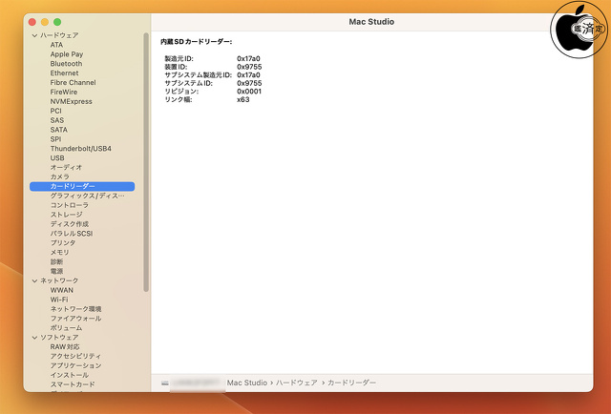Close the window with red button
The height and width of the screenshot is (414, 611).
32,22
